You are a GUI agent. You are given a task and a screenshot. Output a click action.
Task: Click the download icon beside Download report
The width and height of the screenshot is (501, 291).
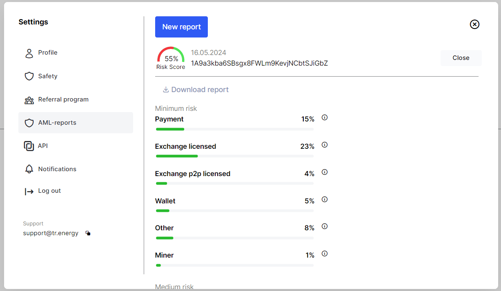[x=166, y=89]
